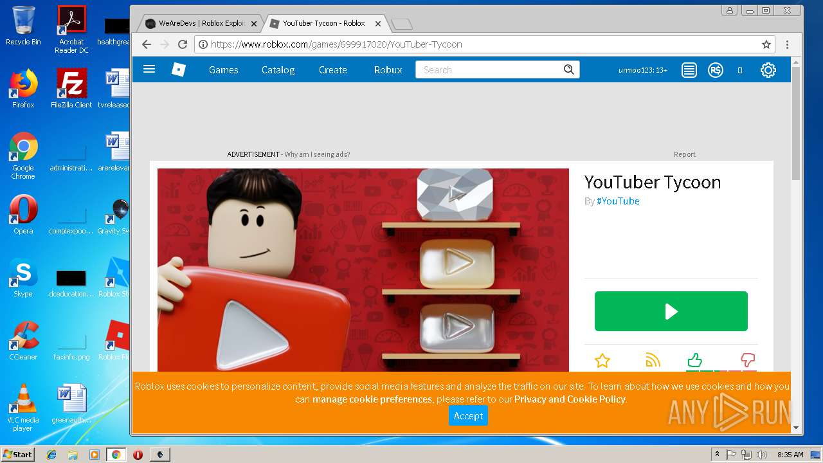Reload the current page
Viewport: 823px width, 463px height.
[183, 44]
